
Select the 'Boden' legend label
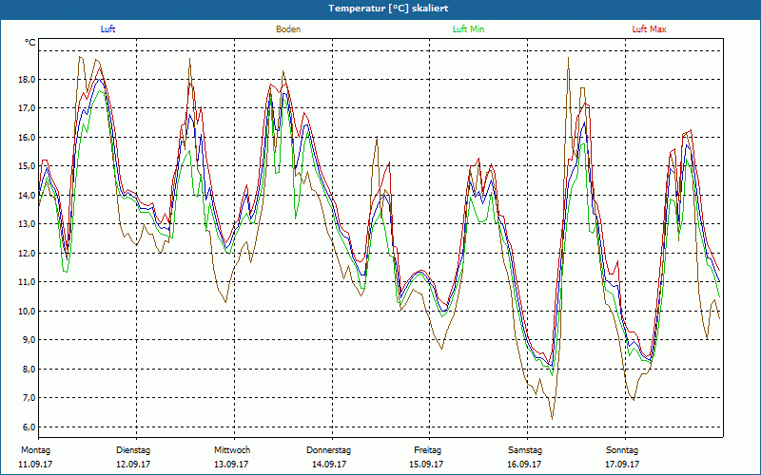(288, 29)
